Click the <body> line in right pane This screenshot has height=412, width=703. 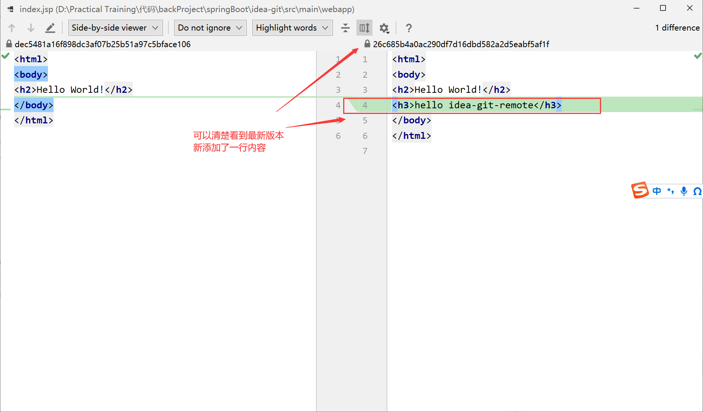409,74
